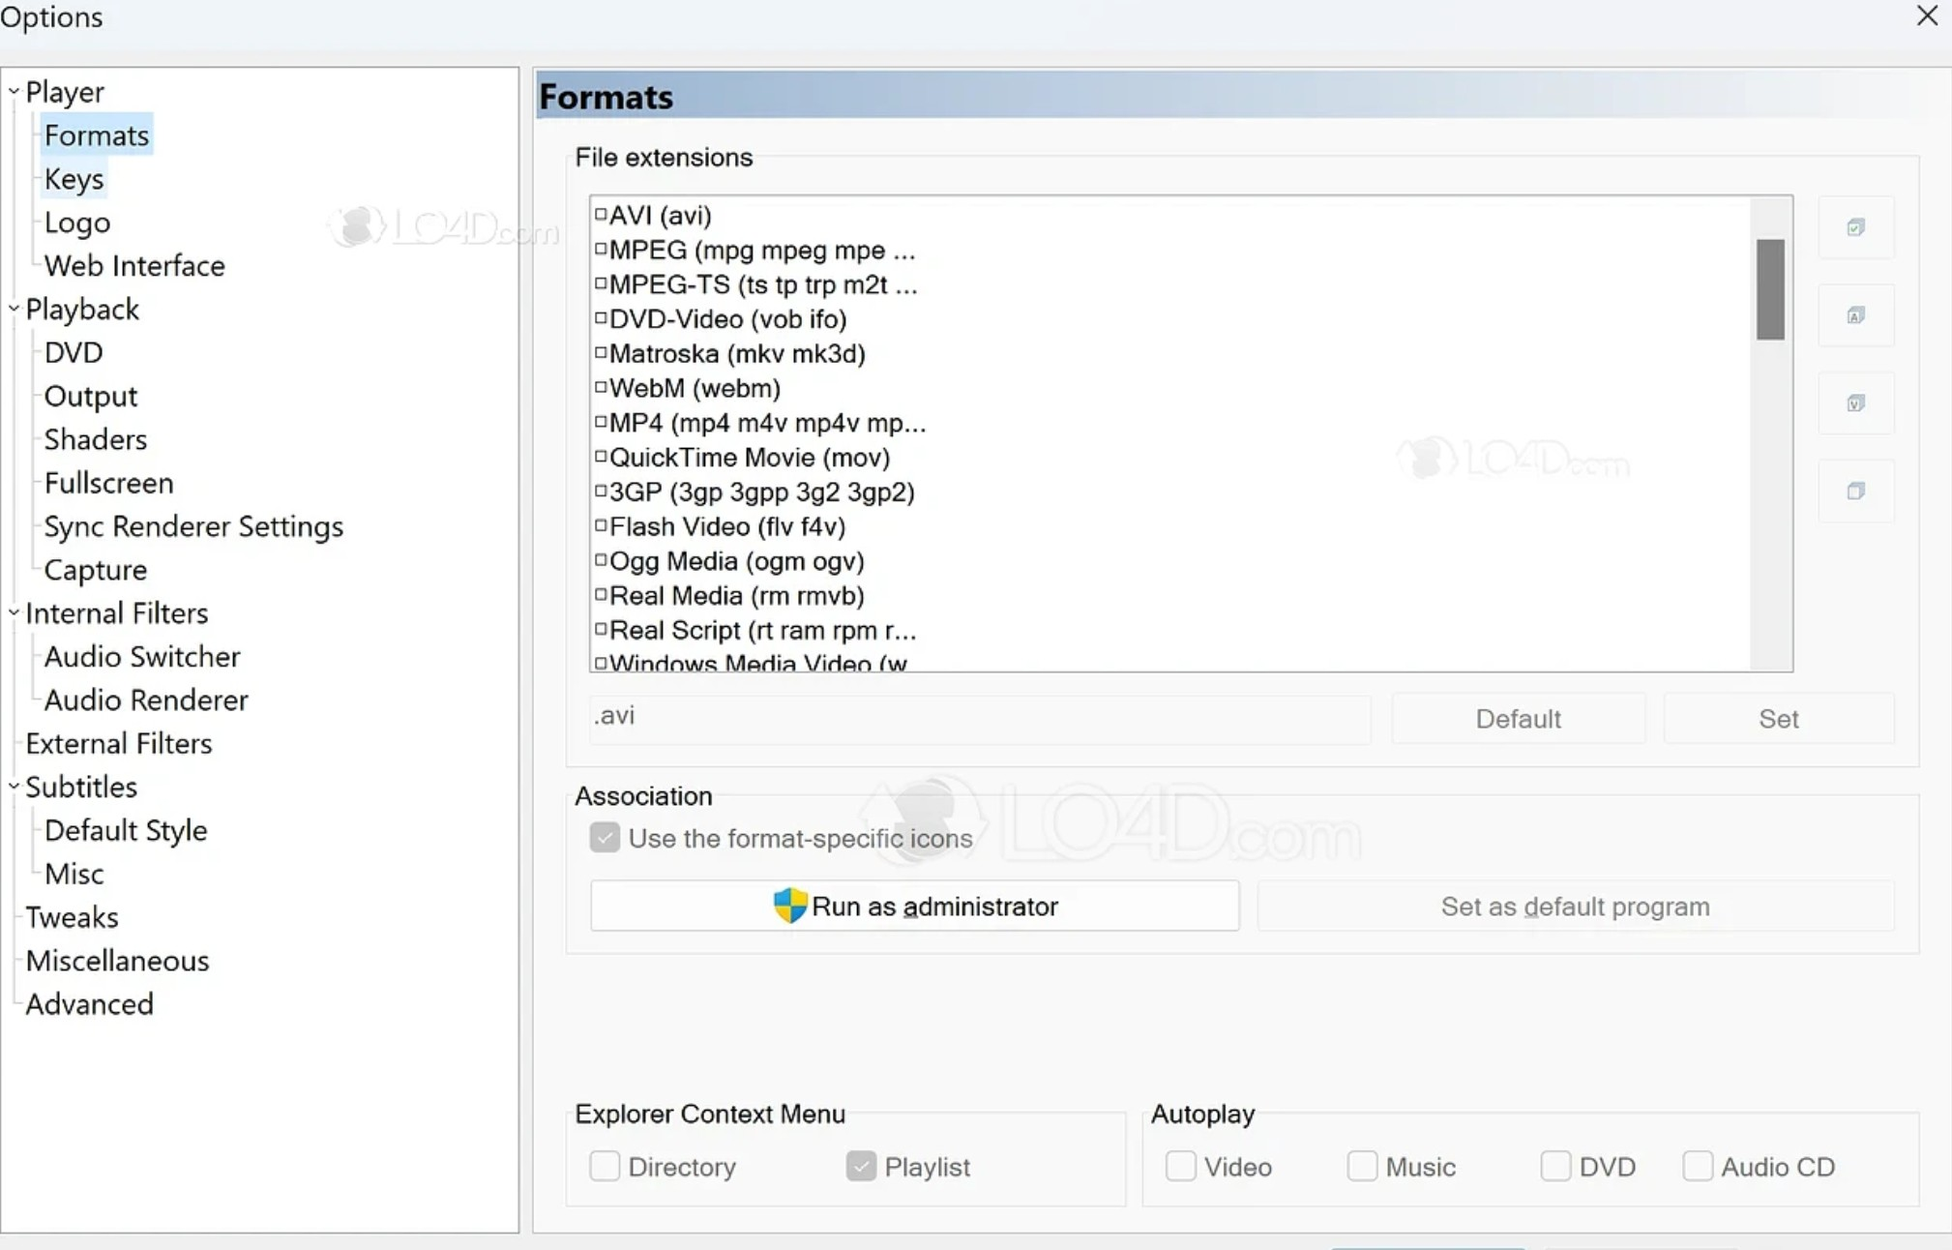
Task: Toggle the Playlist context menu checkbox
Action: (x=861, y=1166)
